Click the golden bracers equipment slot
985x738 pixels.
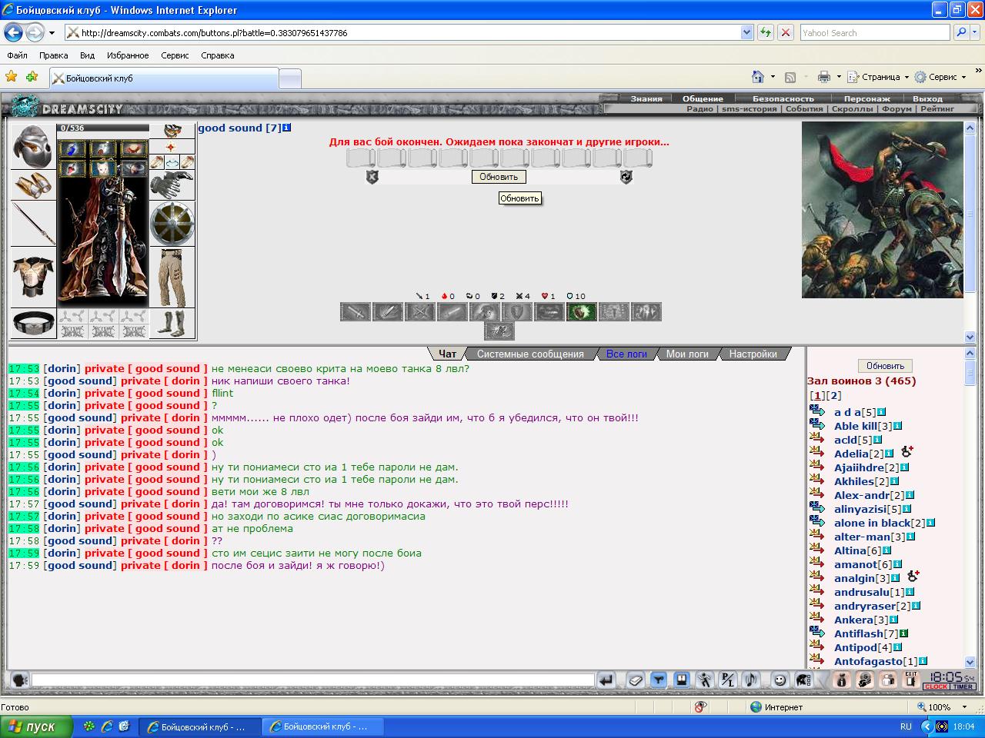point(34,185)
